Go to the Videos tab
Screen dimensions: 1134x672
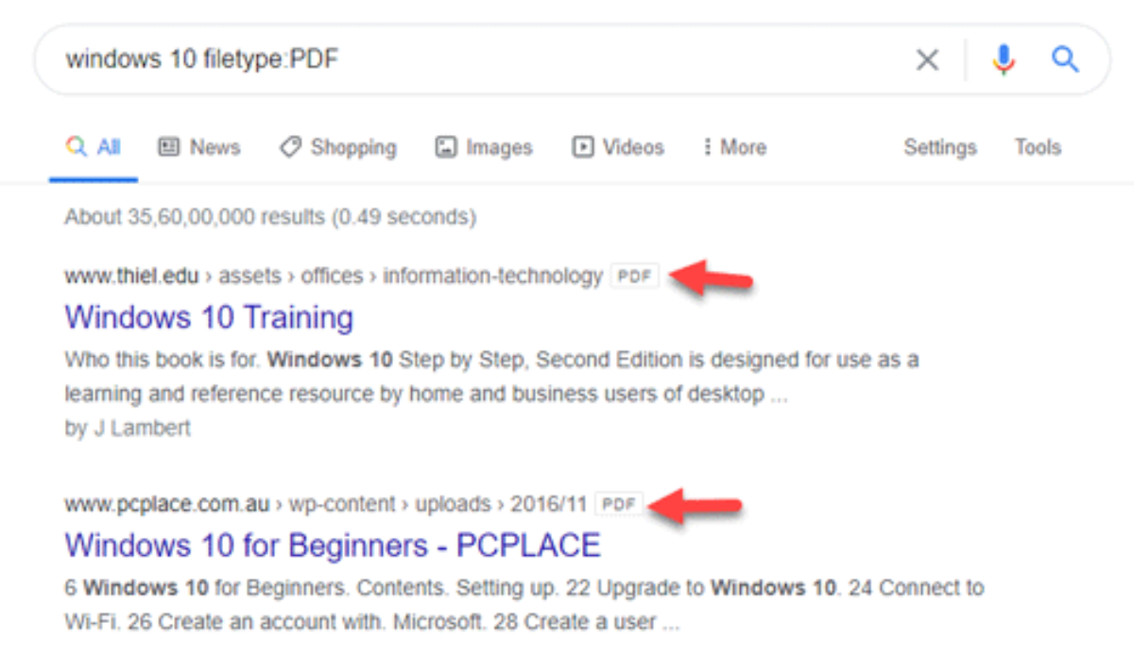618,147
